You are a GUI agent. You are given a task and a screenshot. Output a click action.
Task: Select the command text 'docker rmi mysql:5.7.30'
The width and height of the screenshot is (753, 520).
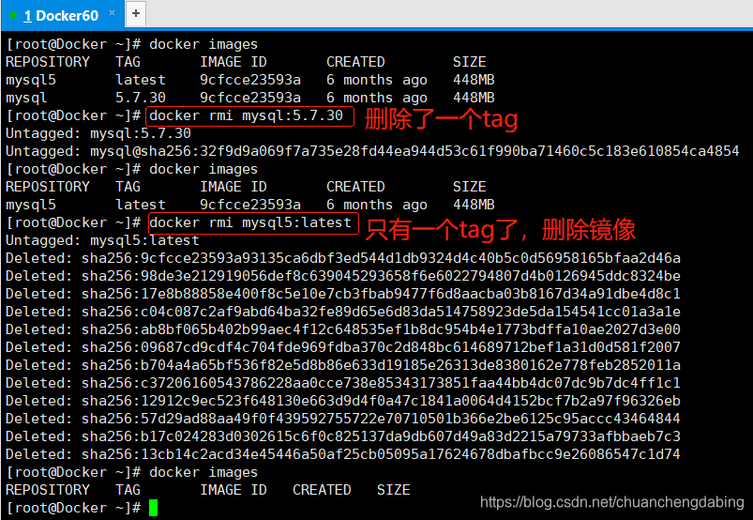(247, 115)
